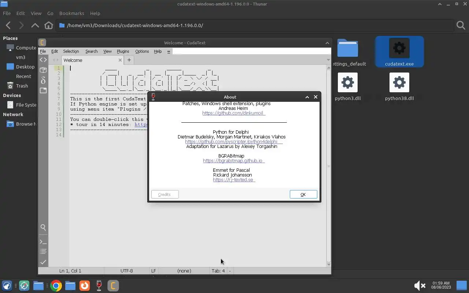Click the Credits button
Image resolution: width=469 pixels, height=293 pixels.
coord(165,194)
